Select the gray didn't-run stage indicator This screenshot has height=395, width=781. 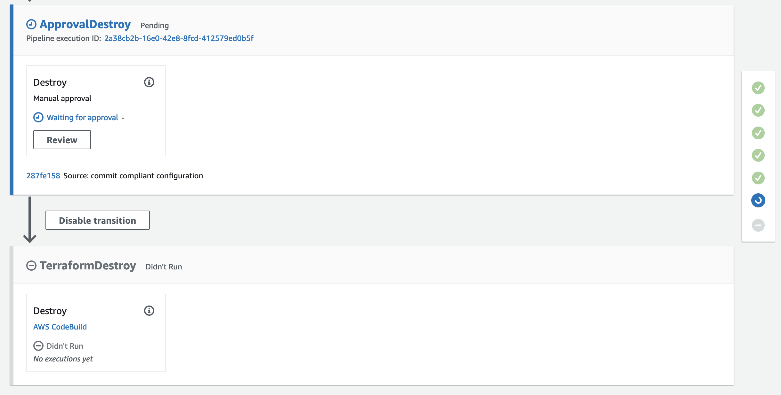[758, 225]
